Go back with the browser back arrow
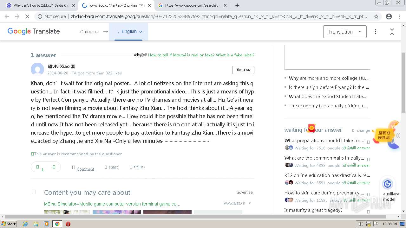This screenshot has height=228, width=406. click(x=7, y=16)
